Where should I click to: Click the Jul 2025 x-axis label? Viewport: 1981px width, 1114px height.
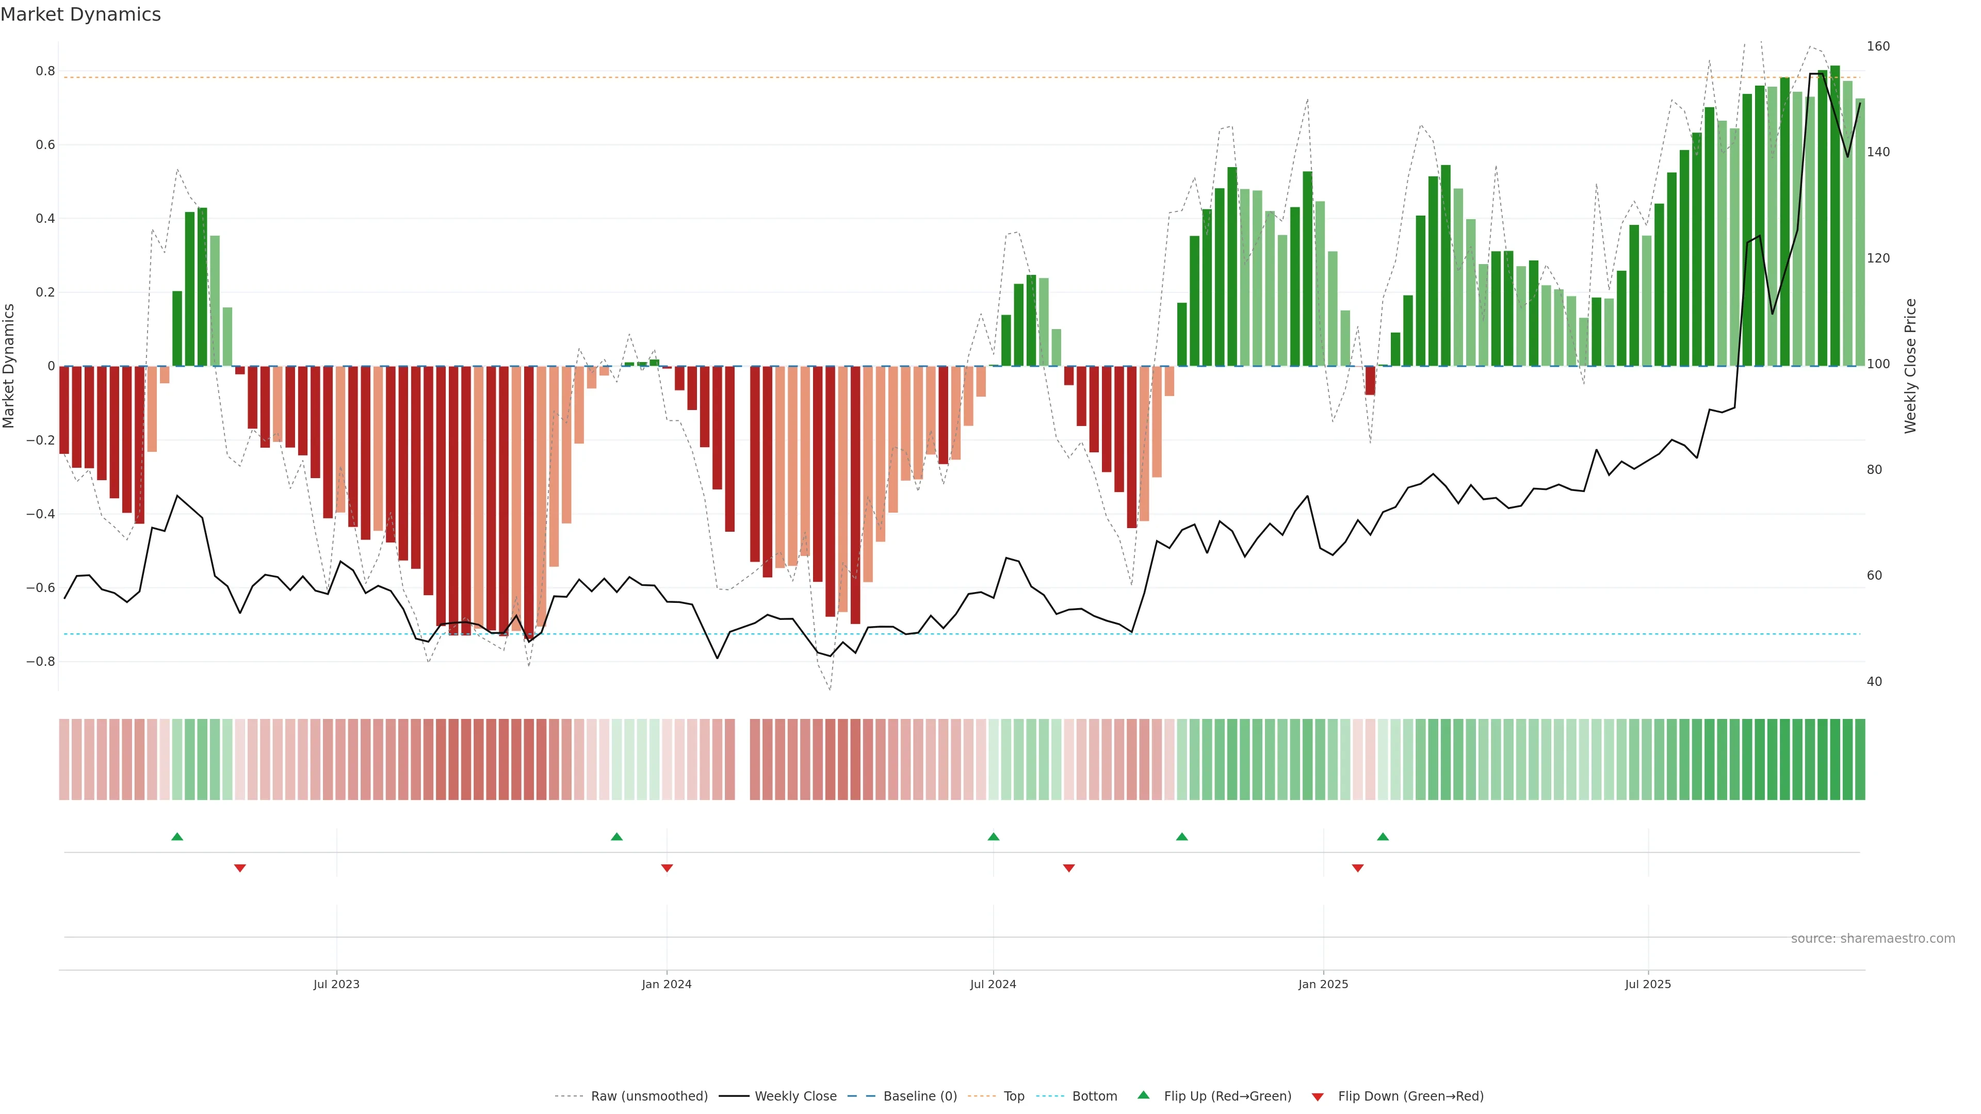tap(1647, 984)
